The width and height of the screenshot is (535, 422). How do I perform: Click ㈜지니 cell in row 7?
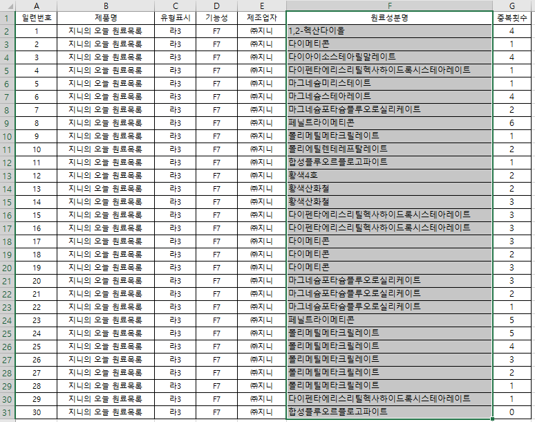pos(262,97)
